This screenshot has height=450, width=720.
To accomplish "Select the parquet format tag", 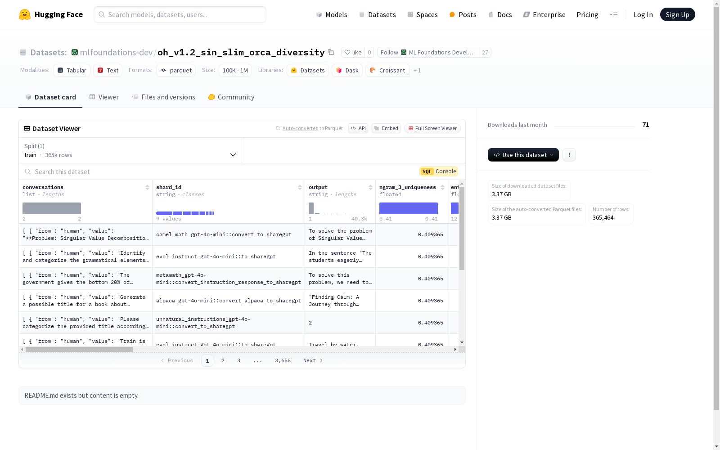I will tap(176, 70).
